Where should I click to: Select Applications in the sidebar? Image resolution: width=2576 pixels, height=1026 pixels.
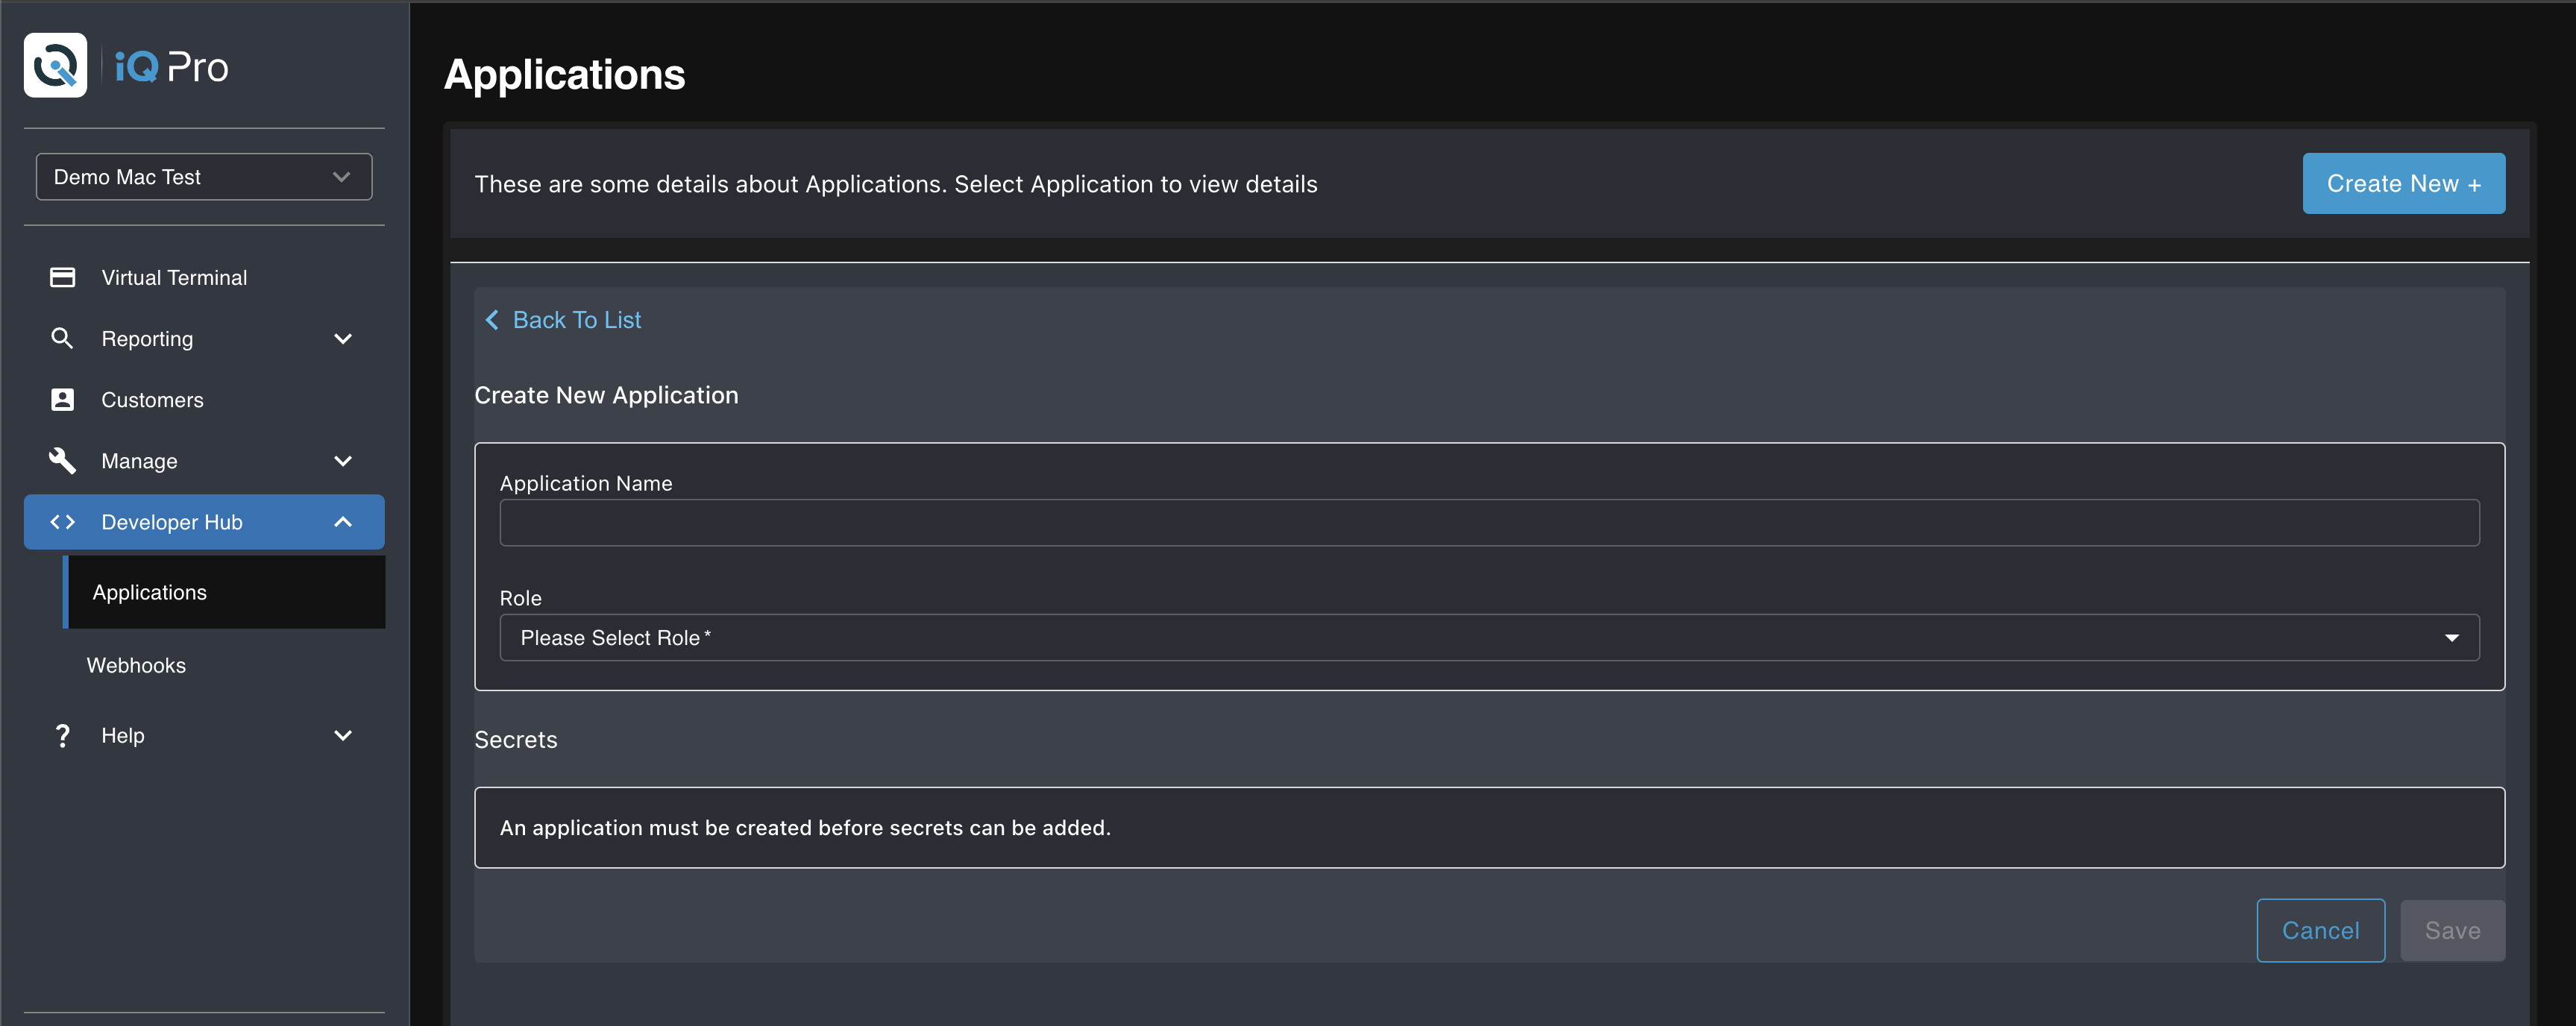pyautogui.click(x=150, y=592)
